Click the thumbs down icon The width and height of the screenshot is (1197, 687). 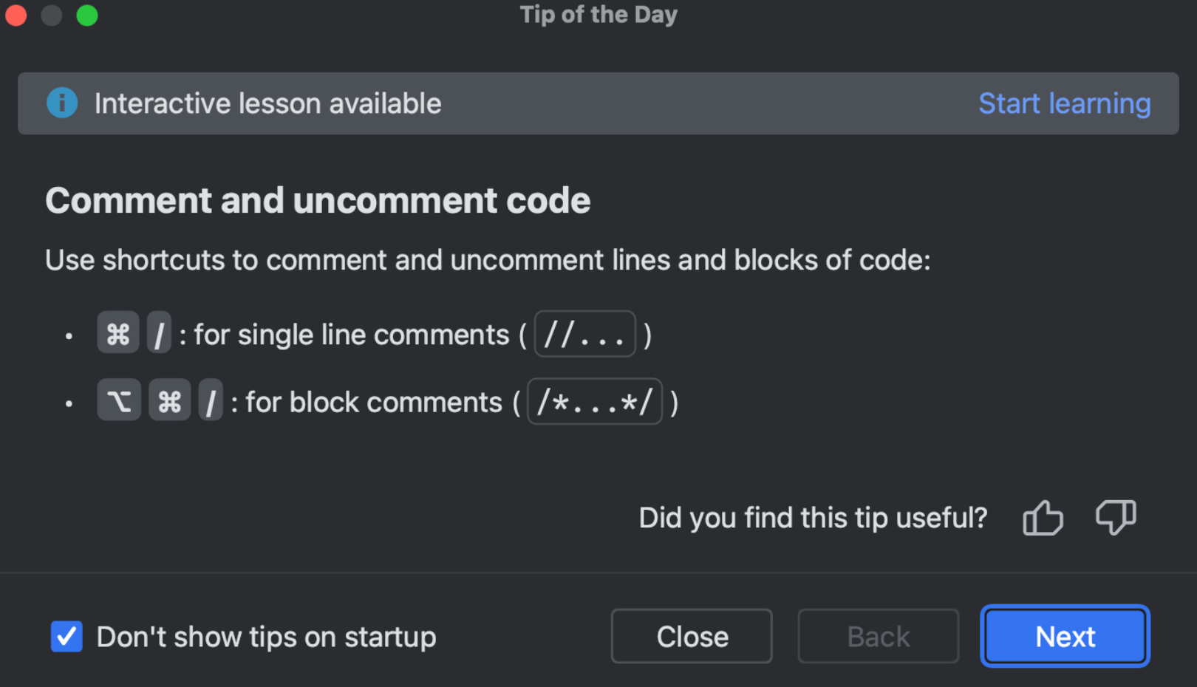tap(1116, 518)
